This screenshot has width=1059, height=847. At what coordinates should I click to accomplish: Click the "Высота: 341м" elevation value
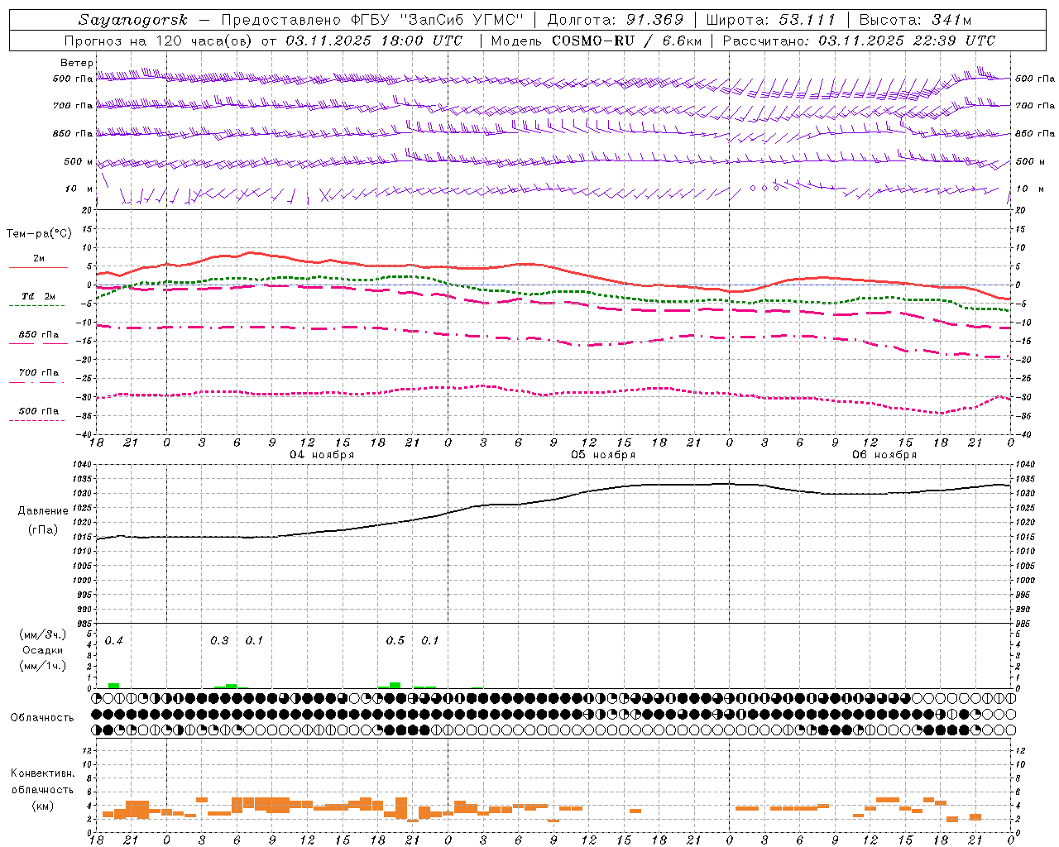[915, 20]
